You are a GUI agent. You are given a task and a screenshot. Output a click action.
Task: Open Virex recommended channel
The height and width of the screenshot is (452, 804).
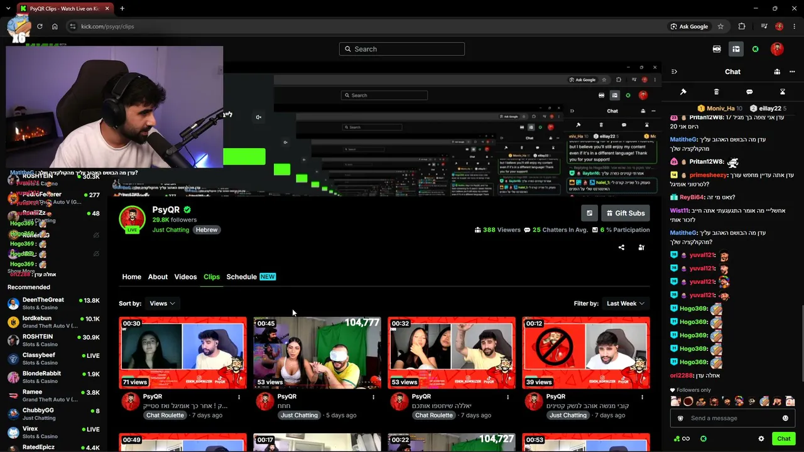click(53, 432)
